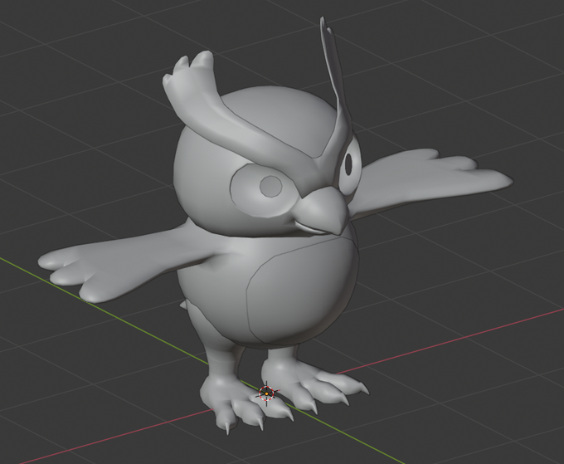
Task: Click the round pupil of the owl's front eye
Action: point(271,187)
